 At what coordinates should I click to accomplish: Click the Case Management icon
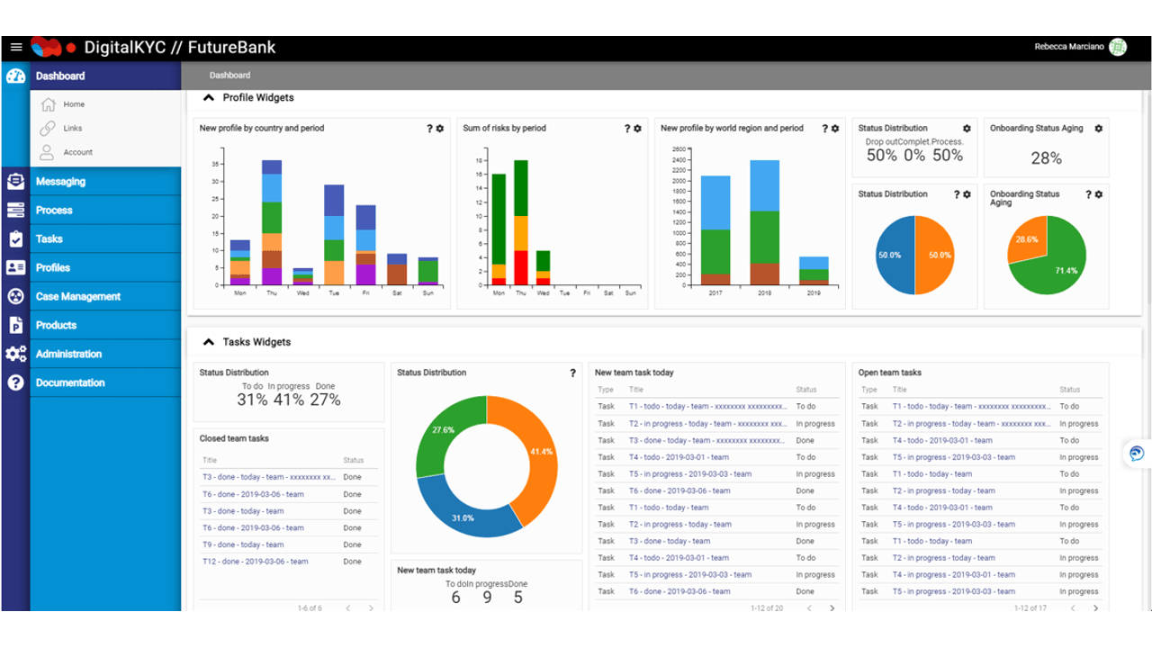(15, 296)
